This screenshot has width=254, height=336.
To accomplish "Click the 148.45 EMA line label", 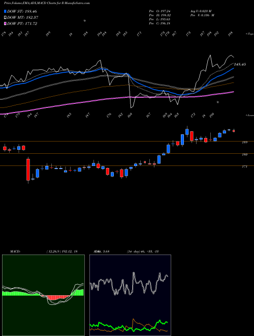I will pos(240,64).
